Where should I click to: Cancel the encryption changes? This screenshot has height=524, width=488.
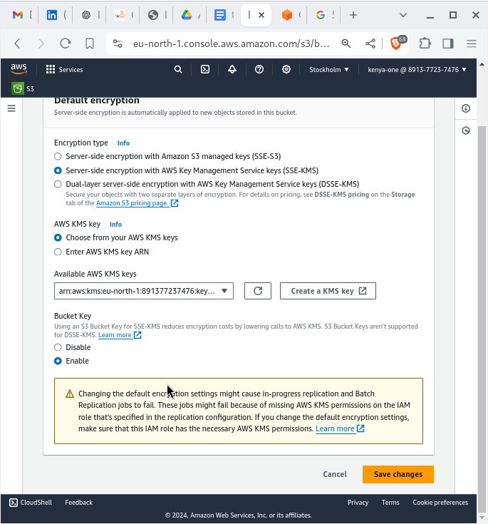point(335,474)
